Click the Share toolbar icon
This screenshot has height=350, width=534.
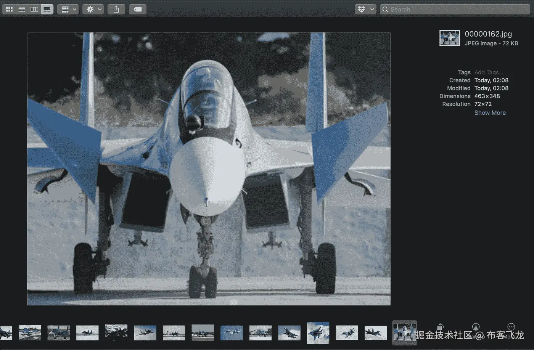[x=116, y=9]
